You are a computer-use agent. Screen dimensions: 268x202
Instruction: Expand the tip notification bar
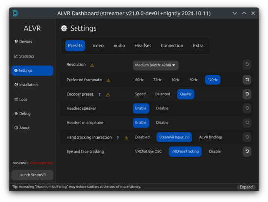(246, 187)
